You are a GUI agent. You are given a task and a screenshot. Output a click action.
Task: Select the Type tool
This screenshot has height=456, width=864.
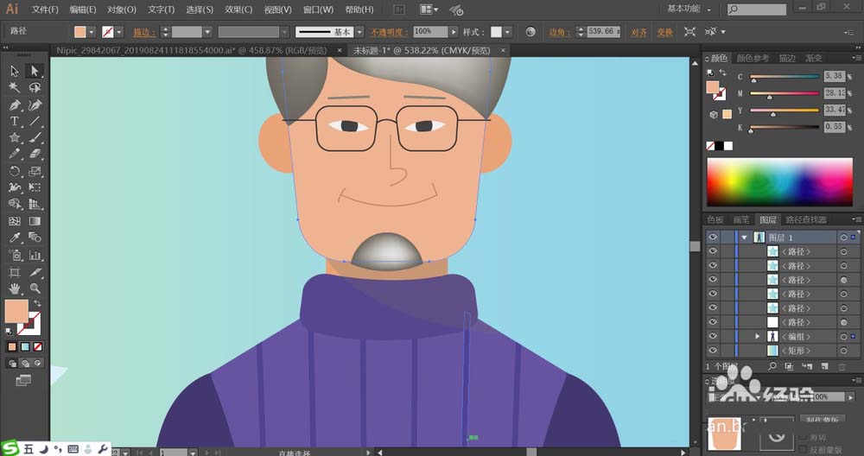point(15,121)
